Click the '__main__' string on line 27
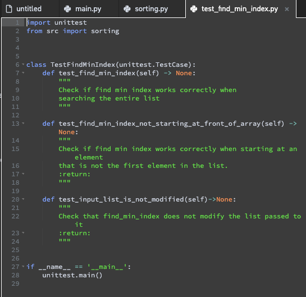The image size is (306, 297). 107,267
